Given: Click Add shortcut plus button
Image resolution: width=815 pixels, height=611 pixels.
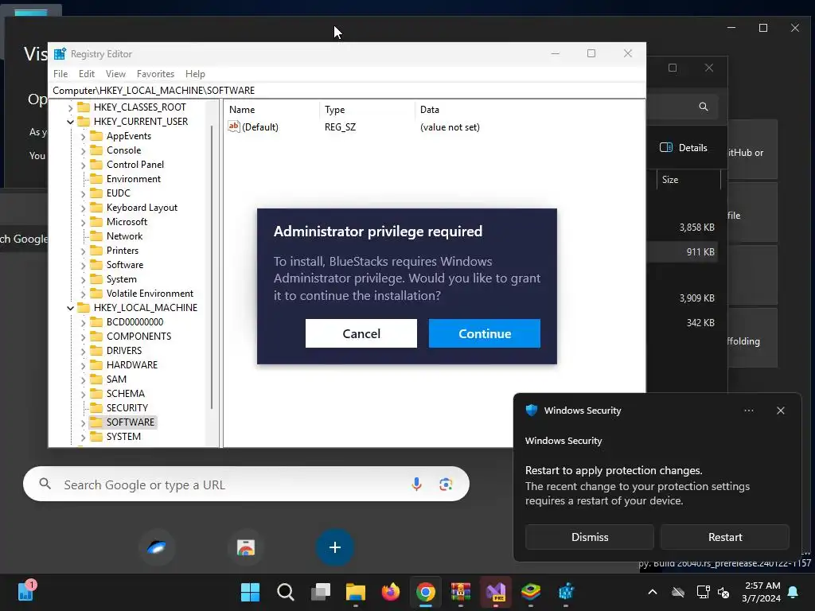Looking at the screenshot, I should [335, 547].
